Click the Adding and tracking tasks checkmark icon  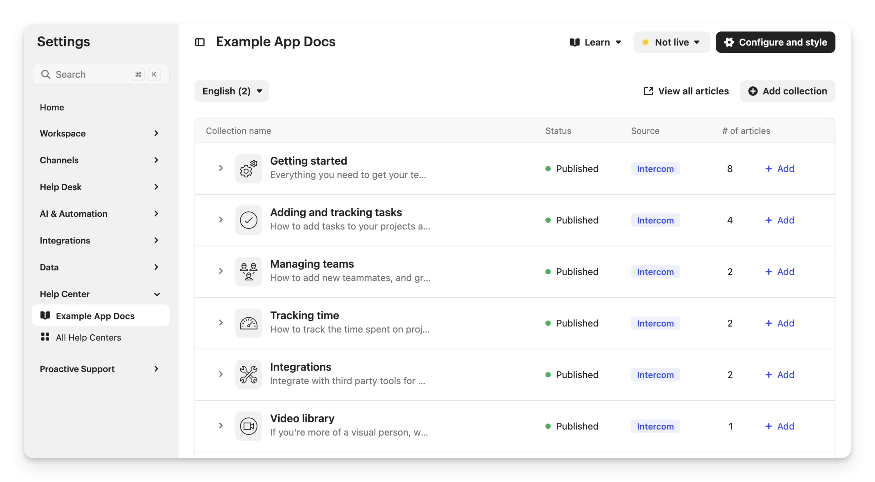coord(248,220)
